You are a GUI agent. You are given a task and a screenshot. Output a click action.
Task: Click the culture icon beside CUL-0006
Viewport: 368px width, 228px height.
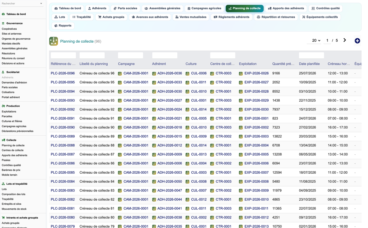click(x=187, y=74)
